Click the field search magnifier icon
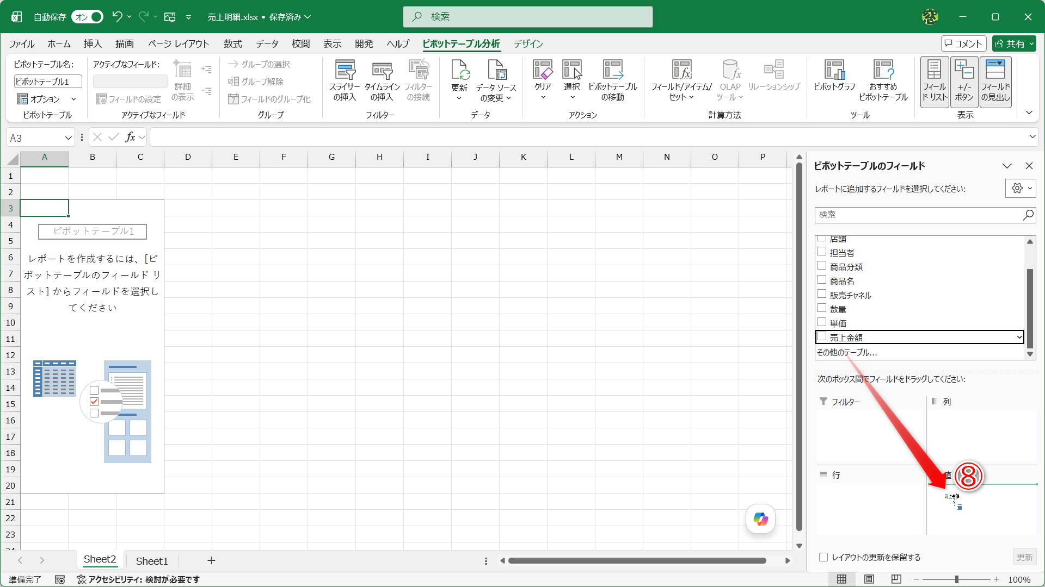 [1028, 215]
